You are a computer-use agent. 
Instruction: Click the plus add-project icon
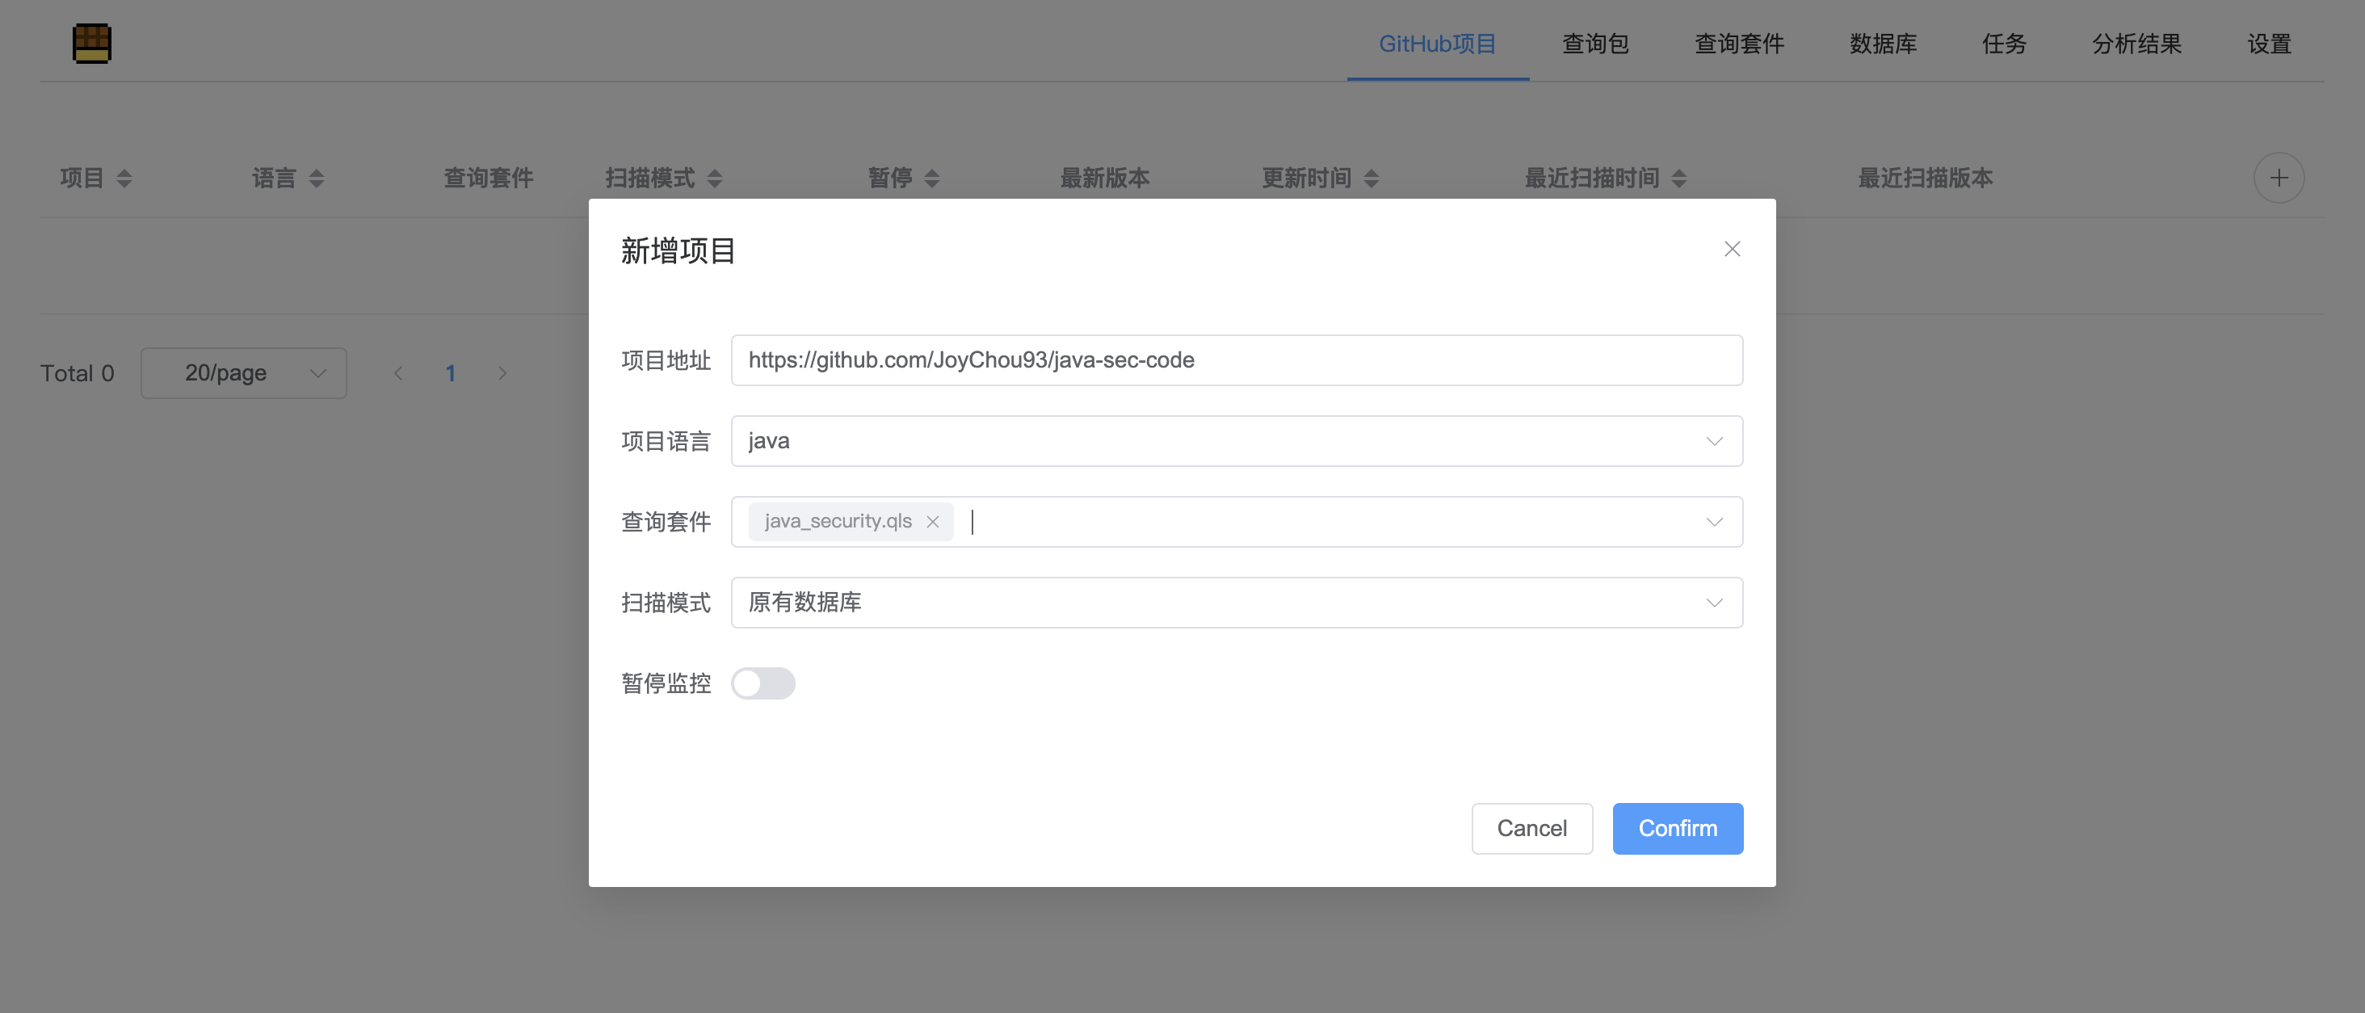(x=2278, y=179)
